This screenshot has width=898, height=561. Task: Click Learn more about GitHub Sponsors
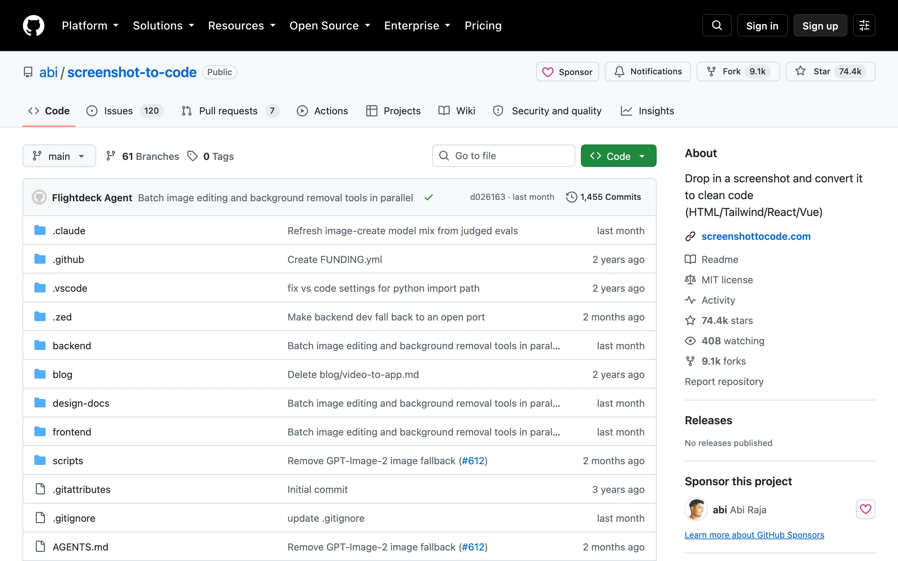tap(755, 535)
